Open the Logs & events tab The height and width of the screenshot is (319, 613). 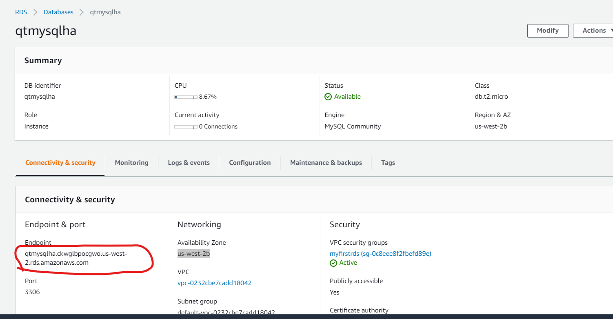(189, 162)
